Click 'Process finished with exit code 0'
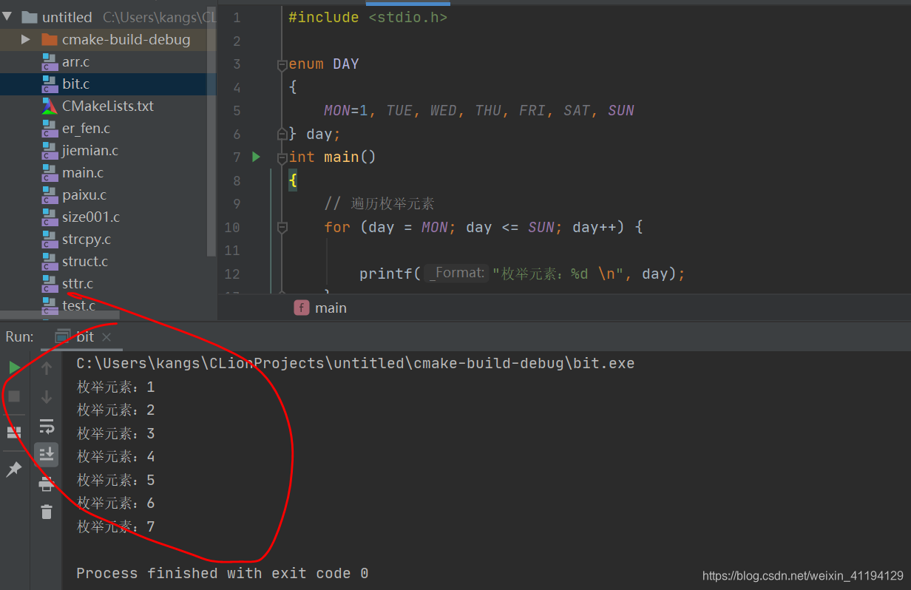 click(222, 573)
